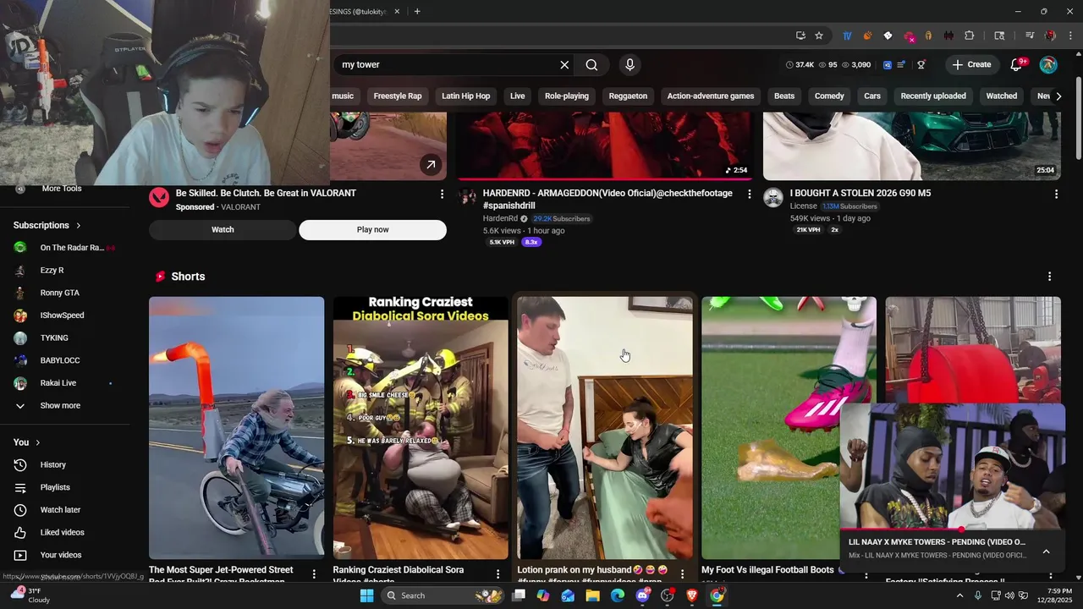Screen dimensions: 1083x609
Task: Click the VALORANT 'Play now' button
Action: [372, 230]
